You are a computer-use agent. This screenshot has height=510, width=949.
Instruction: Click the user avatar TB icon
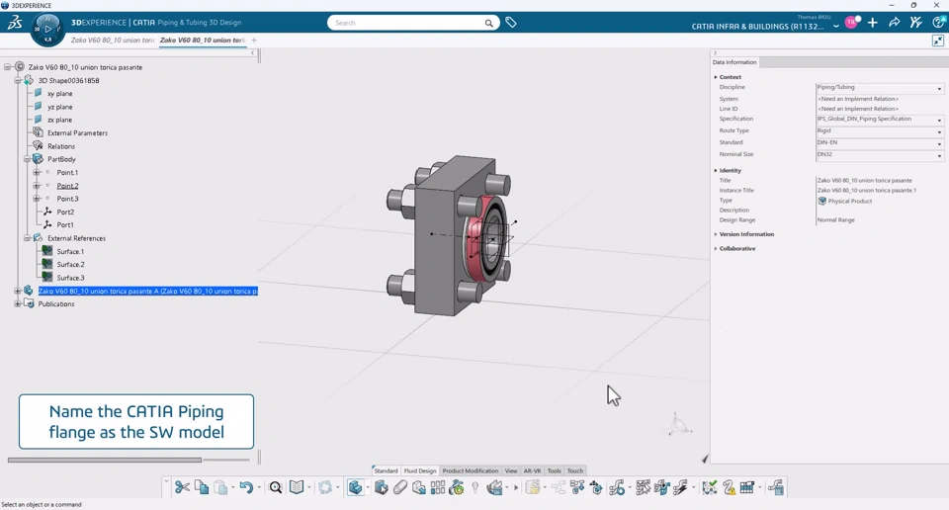coord(851,23)
